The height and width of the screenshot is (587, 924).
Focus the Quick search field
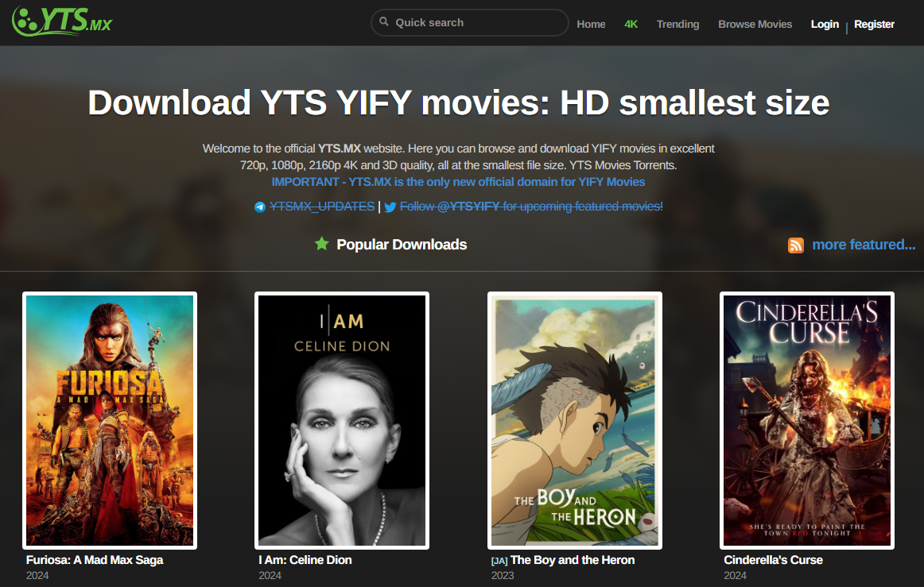tap(470, 22)
